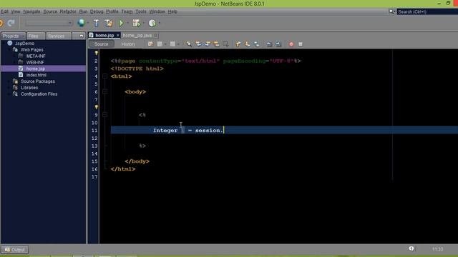Click the search magnifier icon beside Search field

(391, 11)
